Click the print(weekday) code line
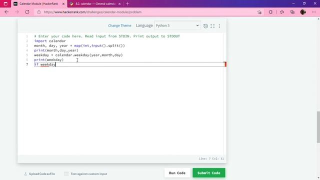Screen dimensions: 320x180 point(49,59)
